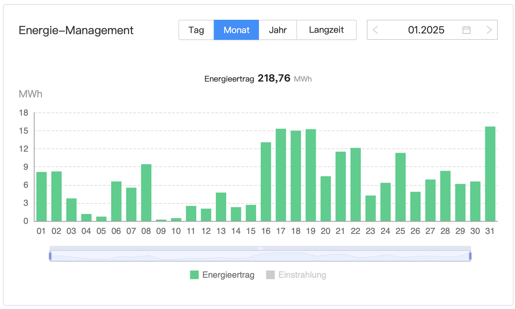The height and width of the screenshot is (309, 515).
Task: Click the zoom slider preview area
Action: pyautogui.click(x=260, y=256)
